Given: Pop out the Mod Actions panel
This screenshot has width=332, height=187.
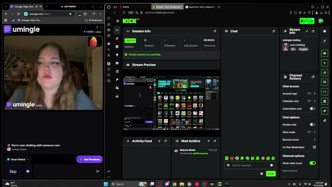Looking at the screenshot, I should point(215,141).
